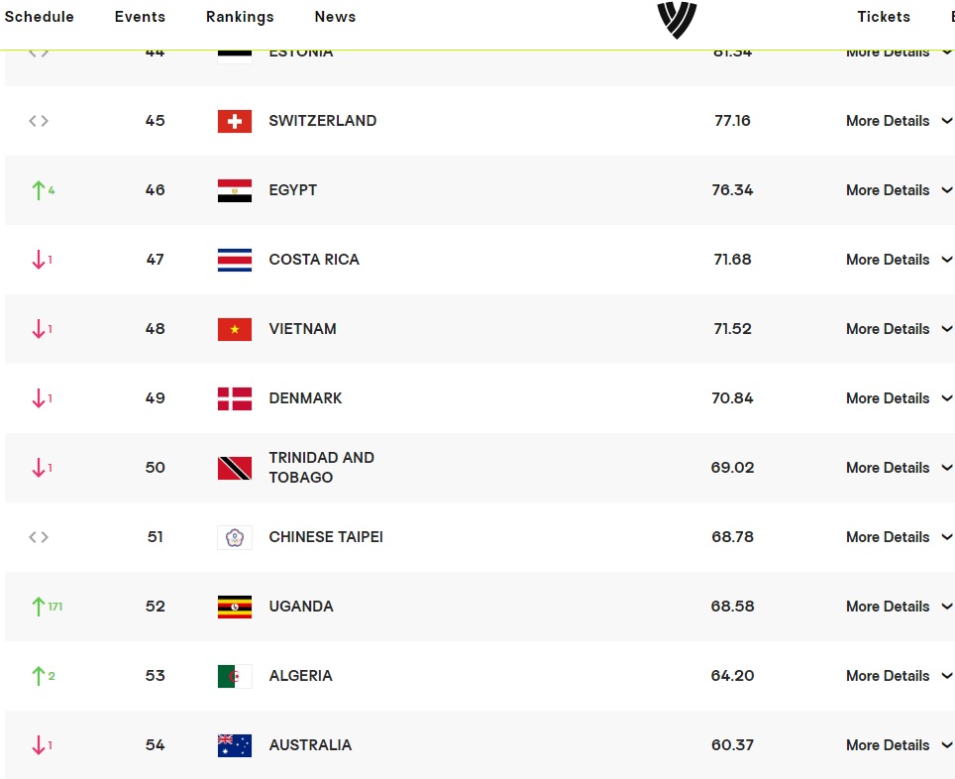Image resolution: width=955 pixels, height=779 pixels.
Task: Click Denmark's red down-arrow rank change
Action: pos(42,398)
